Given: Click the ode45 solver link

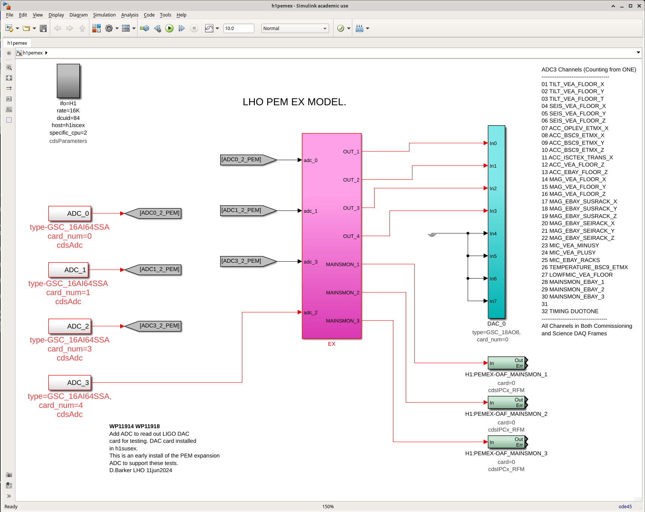Looking at the screenshot, I should pyautogui.click(x=625, y=506).
